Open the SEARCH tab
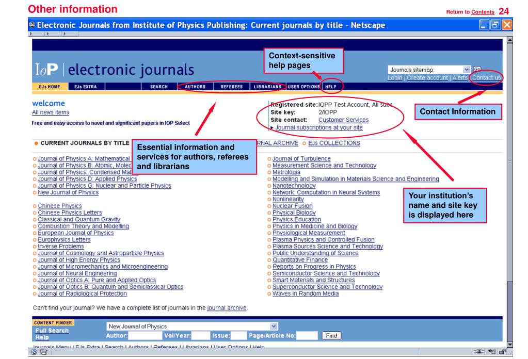The width and height of the screenshot is (528, 359). pos(159,87)
